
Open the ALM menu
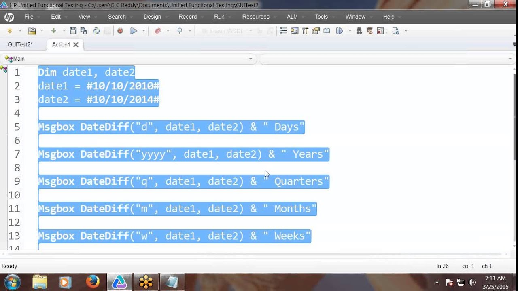pyautogui.click(x=292, y=17)
